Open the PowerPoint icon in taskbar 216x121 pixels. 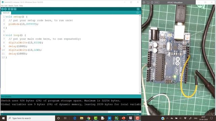(124, 118)
